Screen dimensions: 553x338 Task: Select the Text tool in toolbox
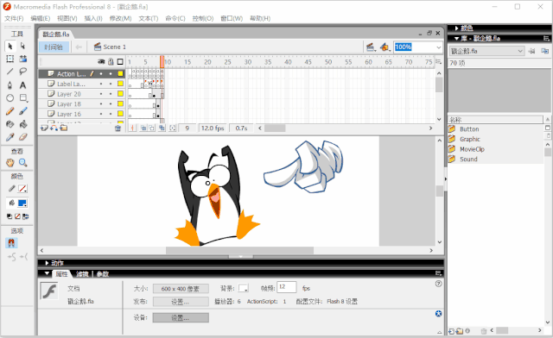(23, 84)
